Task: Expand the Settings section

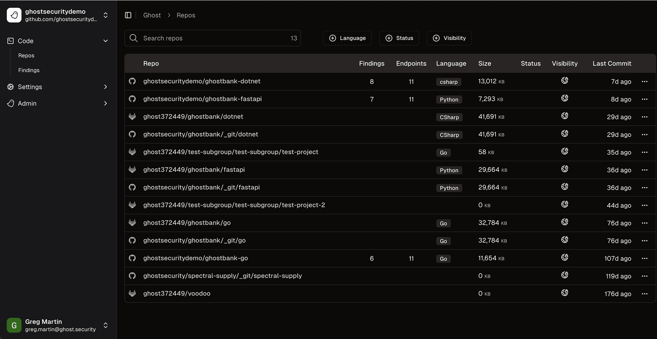Action: 106,87
